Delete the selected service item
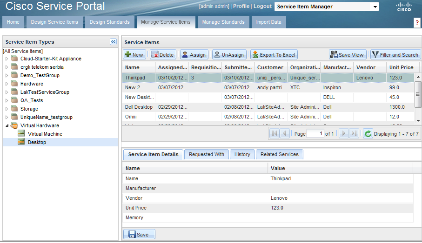 coord(162,55)
